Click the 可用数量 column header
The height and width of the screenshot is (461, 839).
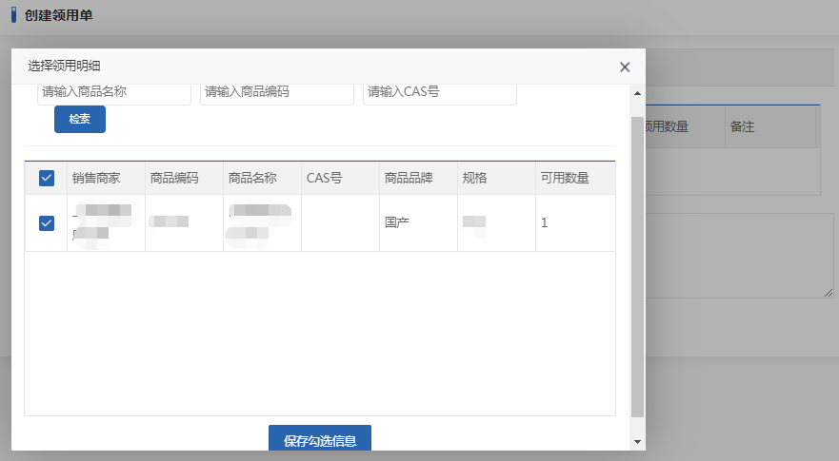point(565,178)
